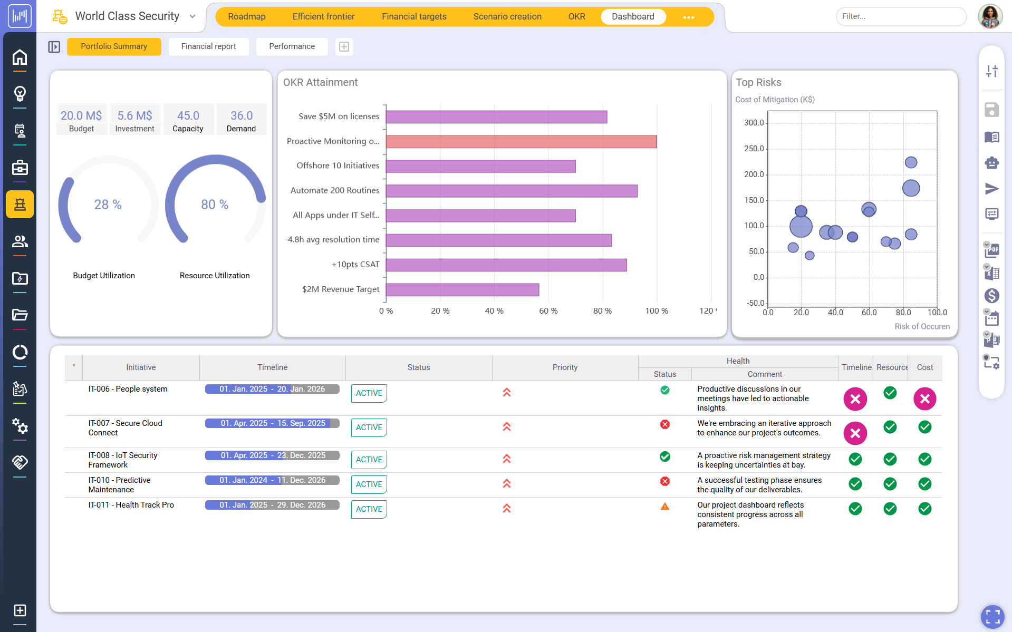Open the ideas lightbulb in left sidebar
The width and height of the screenshot is (1012, 632).
click(x=20, y=94)
